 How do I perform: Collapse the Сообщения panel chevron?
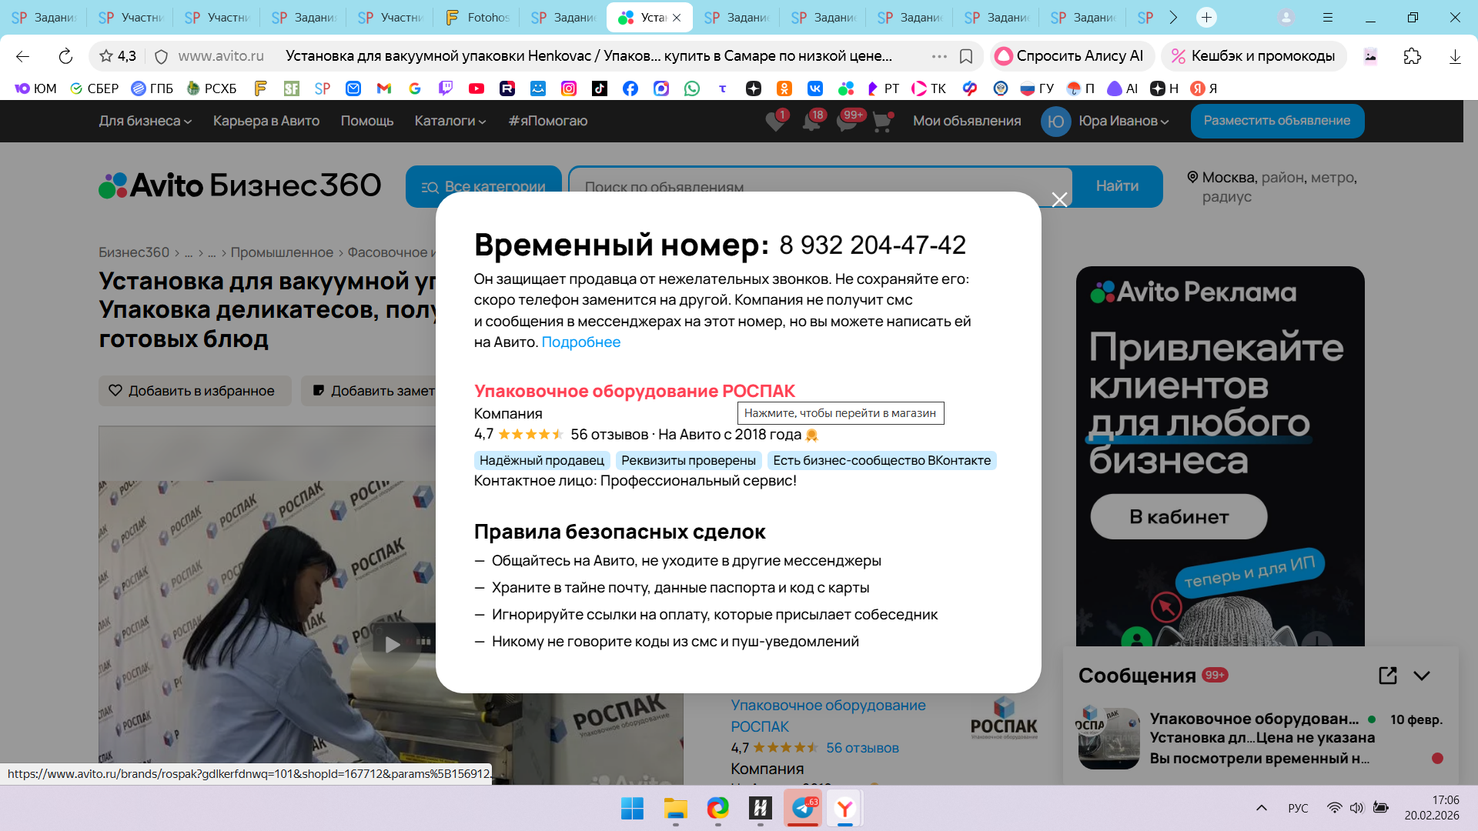coord(1422,676)
